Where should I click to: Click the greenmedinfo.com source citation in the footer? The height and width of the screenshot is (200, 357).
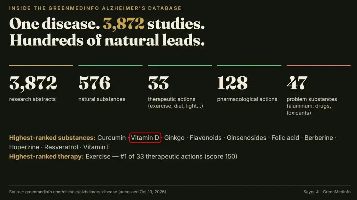click(x=88, y=192)
